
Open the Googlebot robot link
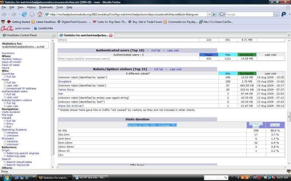point(65,81)
